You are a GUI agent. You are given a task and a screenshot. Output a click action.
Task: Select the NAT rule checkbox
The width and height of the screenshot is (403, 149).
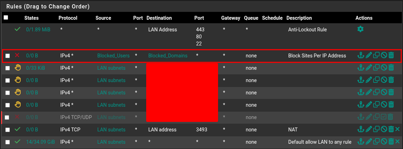coord(8,130)
